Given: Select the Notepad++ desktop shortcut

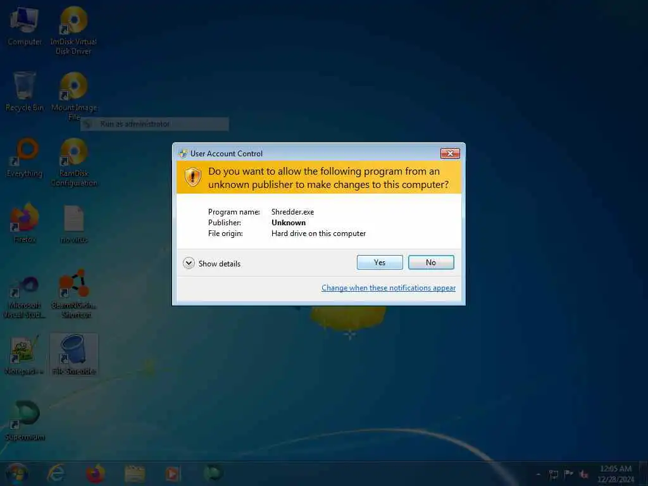Looking at the screenshot, I should pos(25,356).
